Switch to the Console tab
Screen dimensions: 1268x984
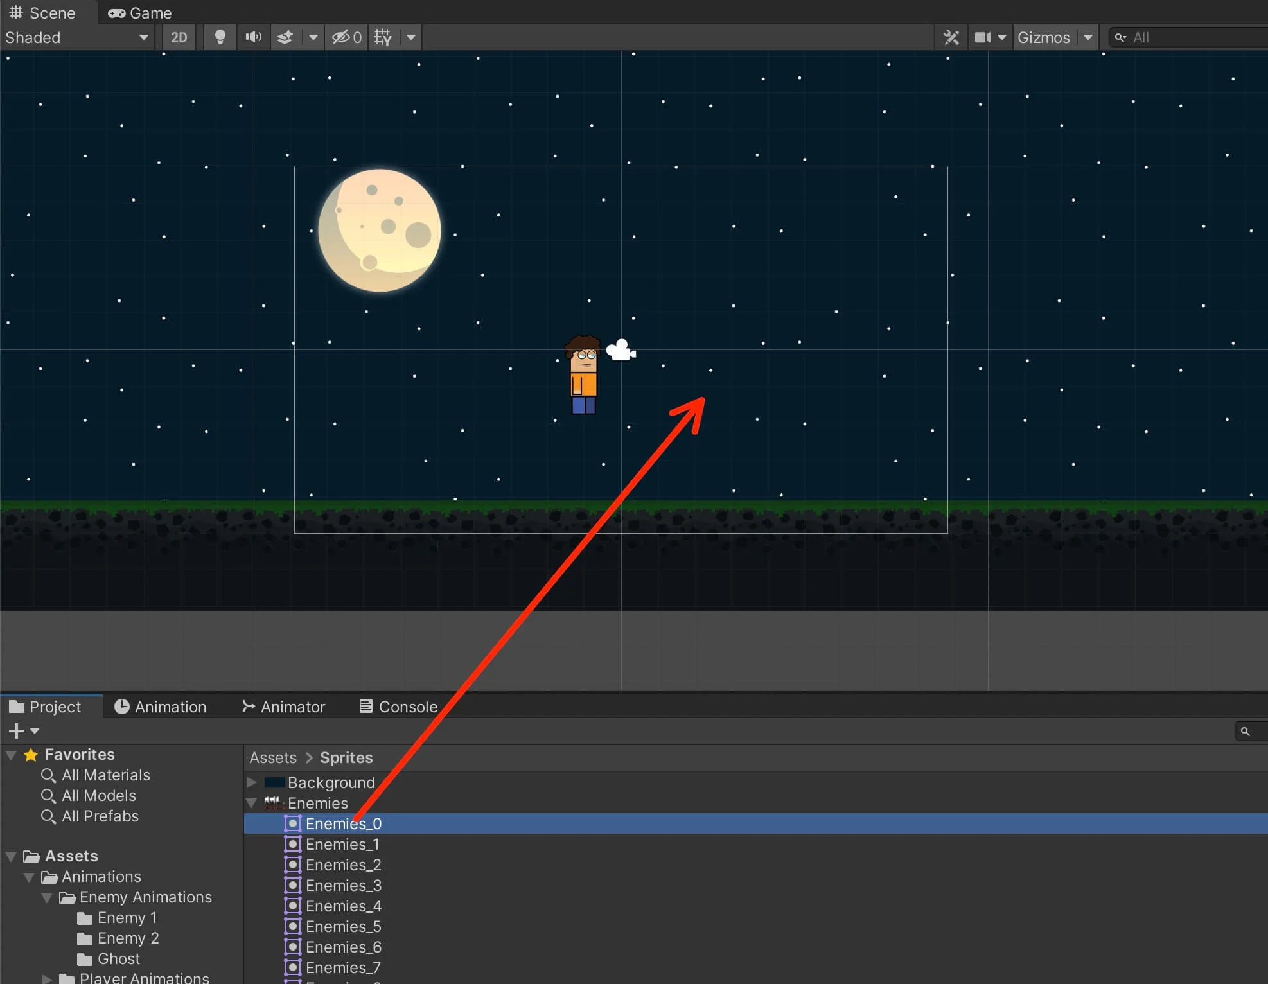[x=398, y=707]
